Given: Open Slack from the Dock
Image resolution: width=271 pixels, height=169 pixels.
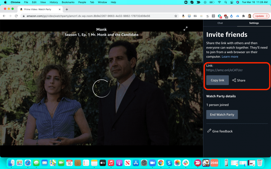Looking at the screenshot, I should [x=186, y=162].
